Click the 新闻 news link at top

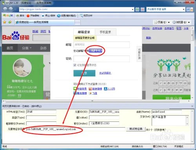point(35,31)
